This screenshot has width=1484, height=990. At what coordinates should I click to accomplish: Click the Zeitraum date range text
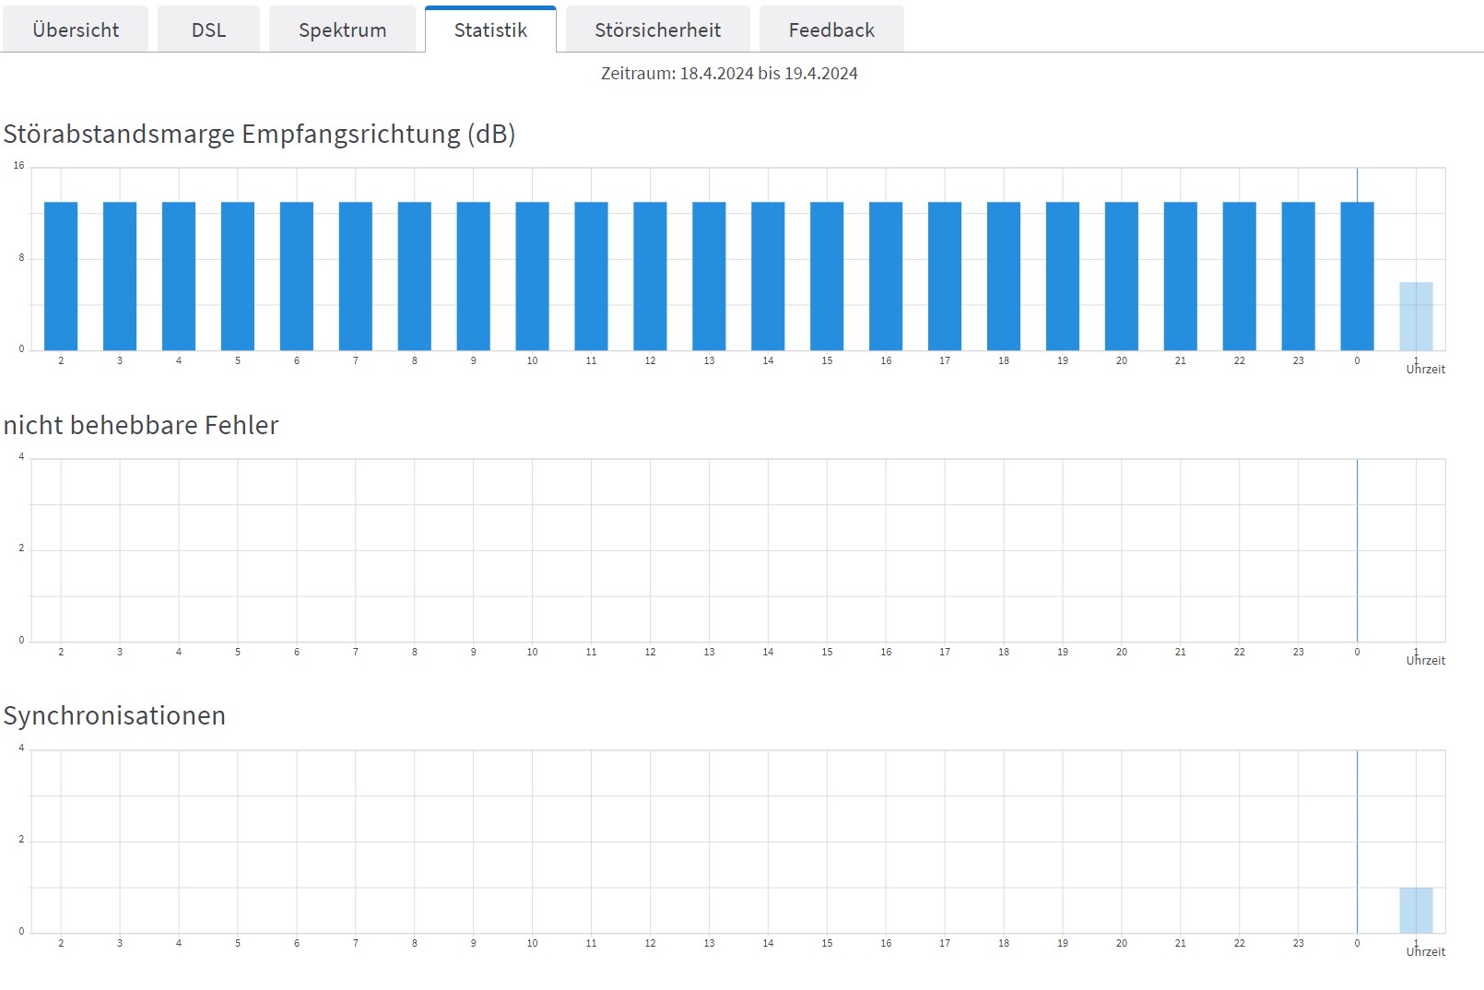[729, 74]
